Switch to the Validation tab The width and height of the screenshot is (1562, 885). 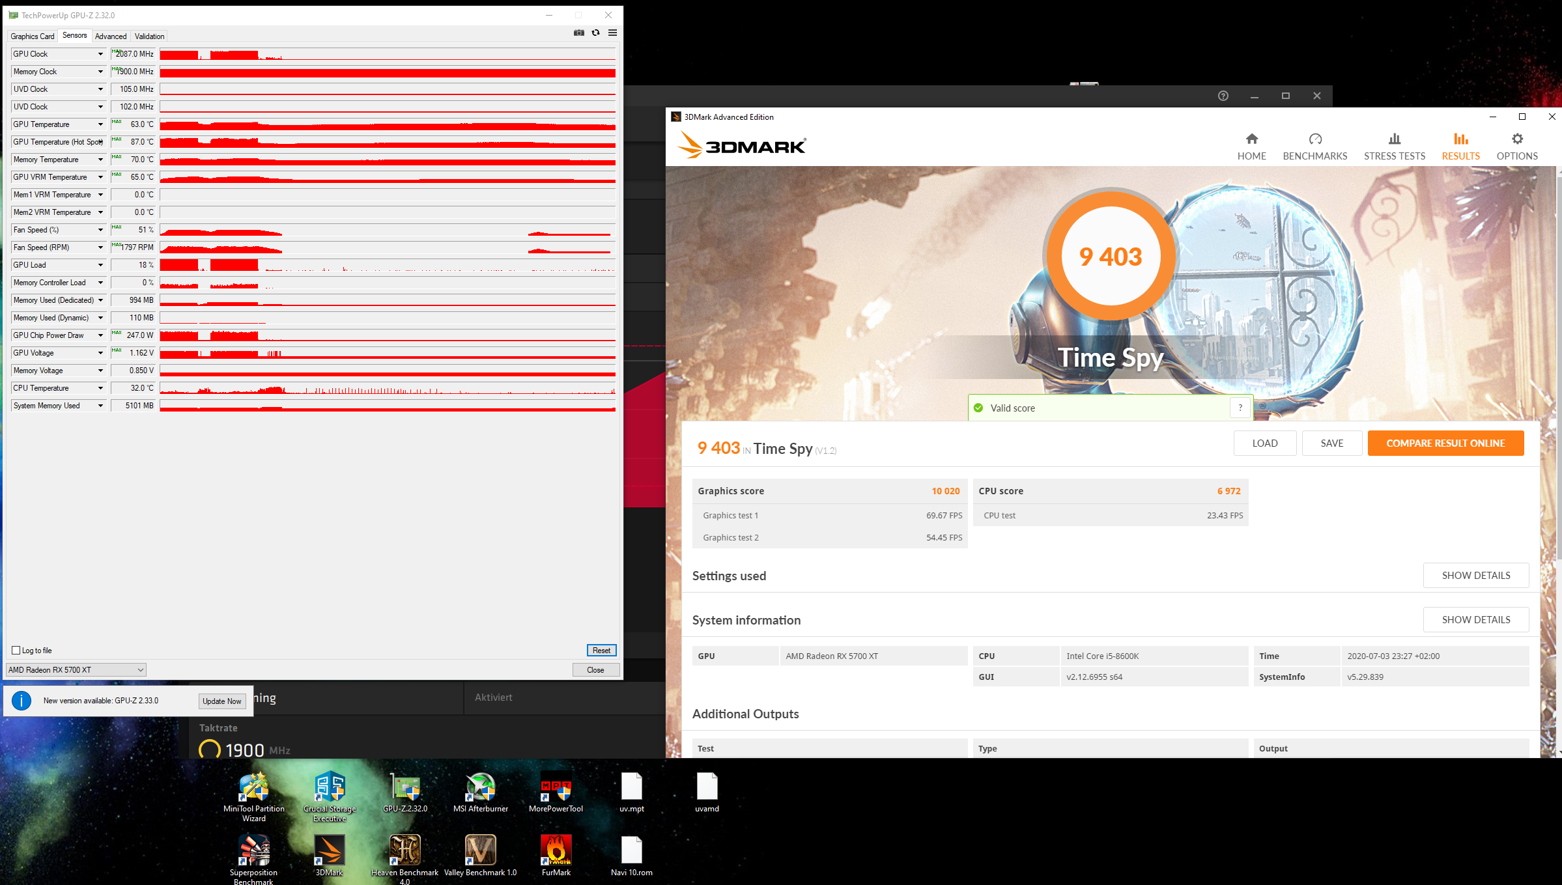pyautogui.click(x=149, y=36)
